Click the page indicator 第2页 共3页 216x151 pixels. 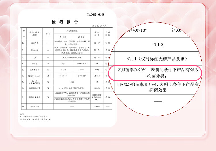coord(99,26)
